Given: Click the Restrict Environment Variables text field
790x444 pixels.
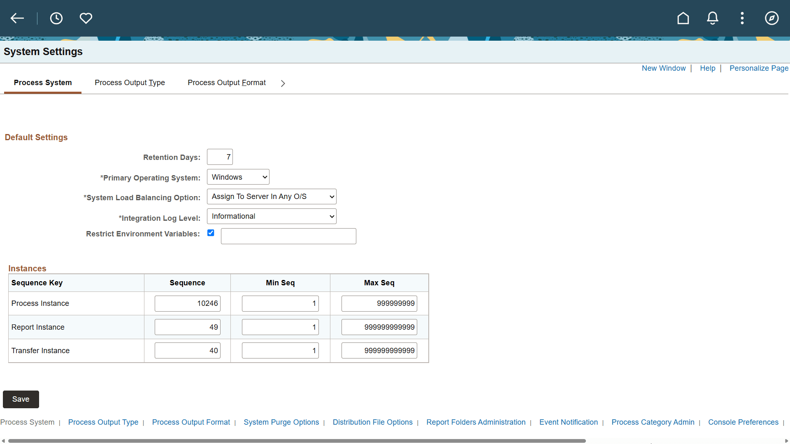Looking at the screenshot, I should 288,236.
